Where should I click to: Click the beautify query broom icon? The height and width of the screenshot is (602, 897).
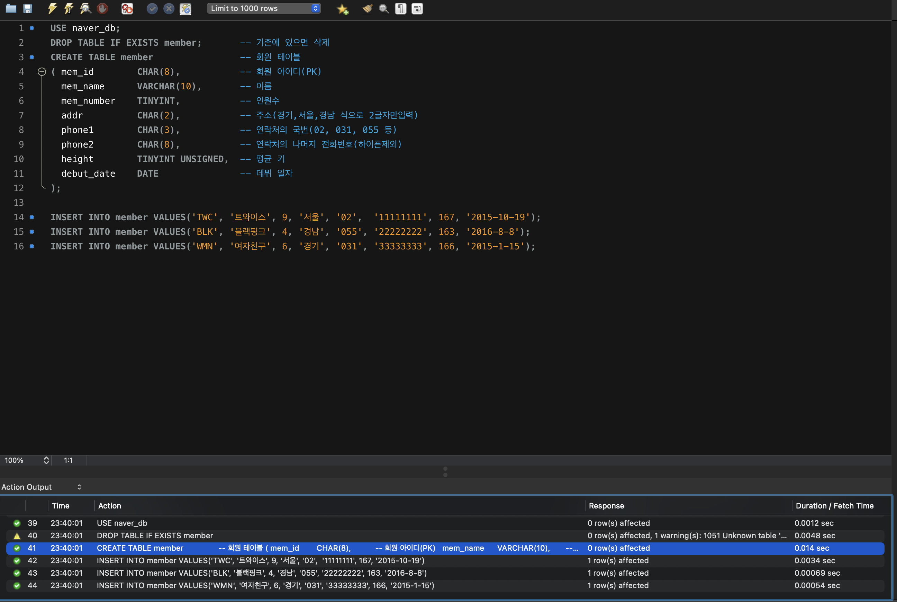[x=367, y=8]
